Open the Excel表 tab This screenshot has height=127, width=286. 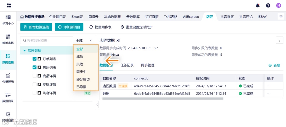coord(77,17)
